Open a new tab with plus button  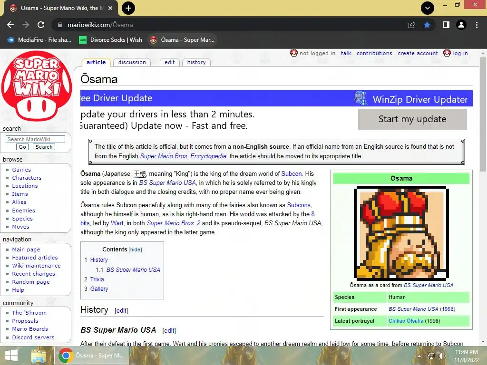pyautogui.click(x=128, y=8)
